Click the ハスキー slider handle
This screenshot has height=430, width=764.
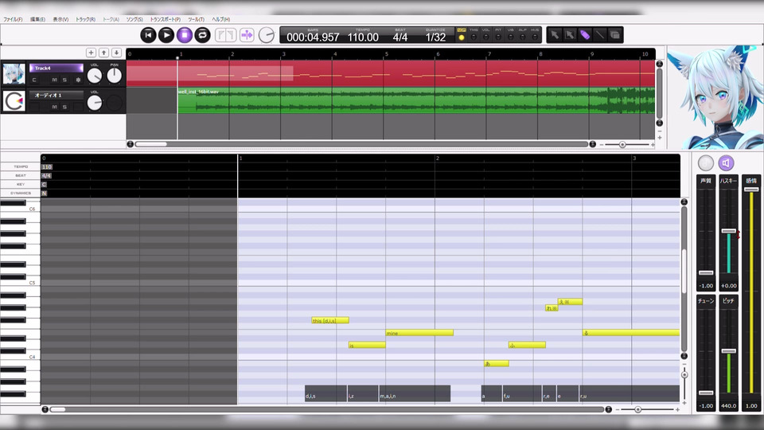point(728,231)
